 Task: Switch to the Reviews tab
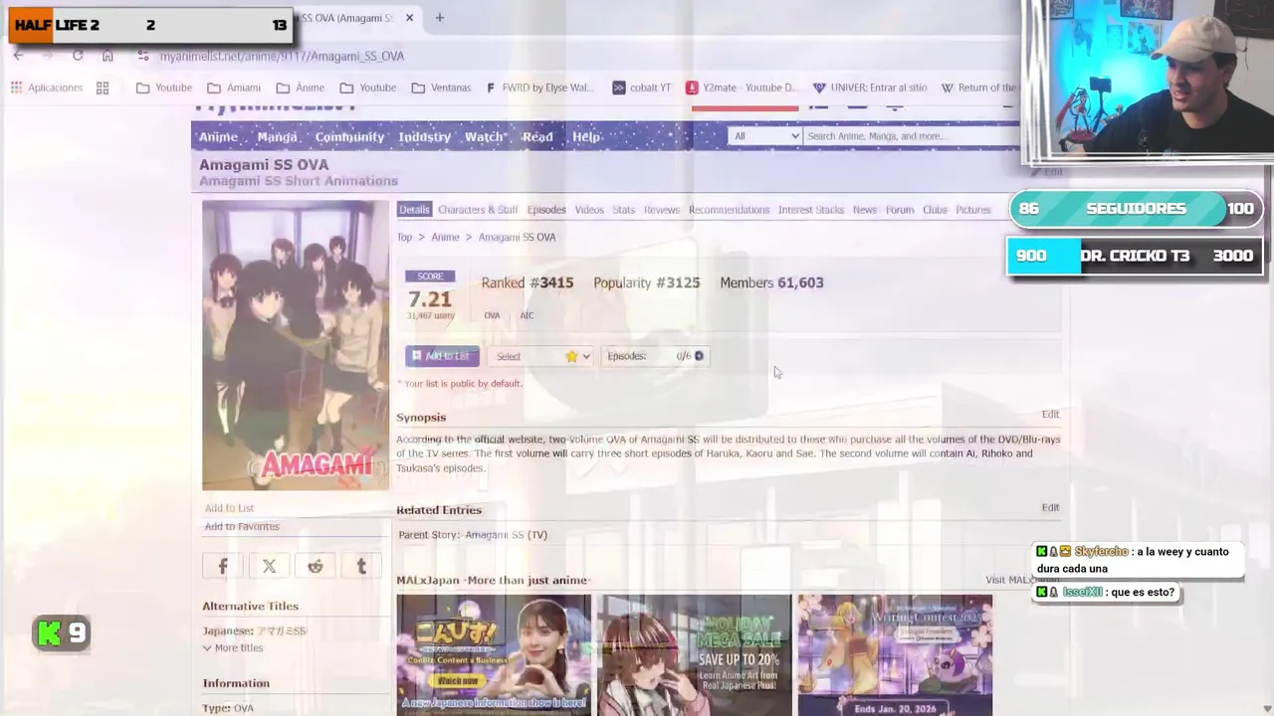coord(661,210)
